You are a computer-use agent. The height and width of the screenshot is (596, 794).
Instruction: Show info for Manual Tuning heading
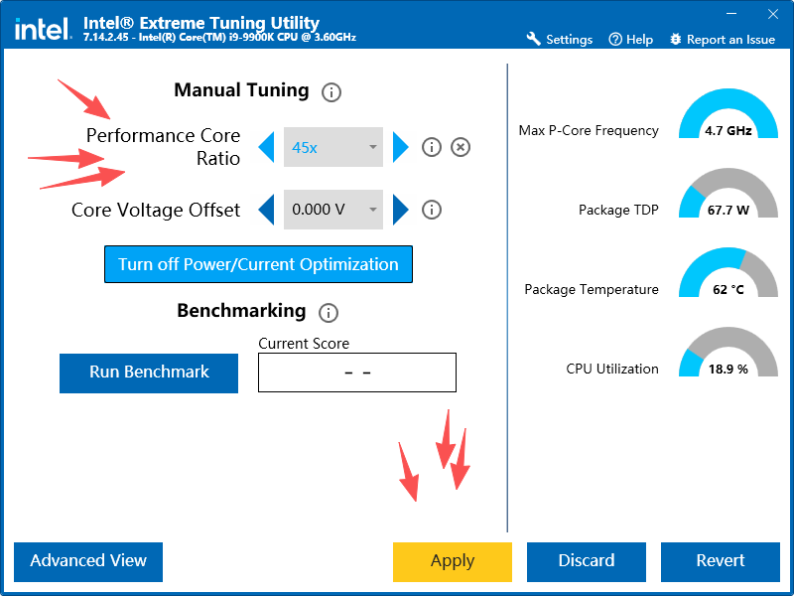click(x=331, y=92)
